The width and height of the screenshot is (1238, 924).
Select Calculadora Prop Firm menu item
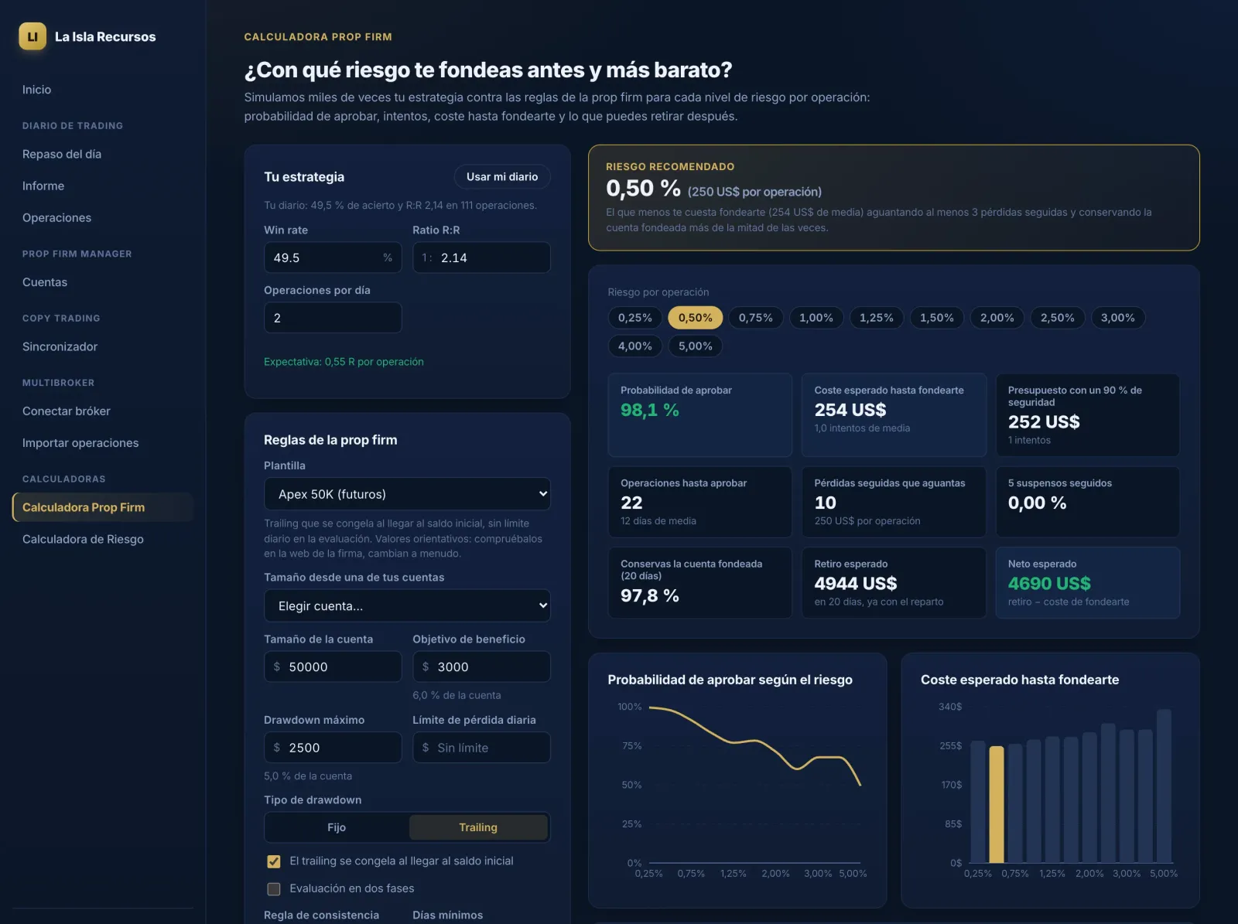coord(102,507)
